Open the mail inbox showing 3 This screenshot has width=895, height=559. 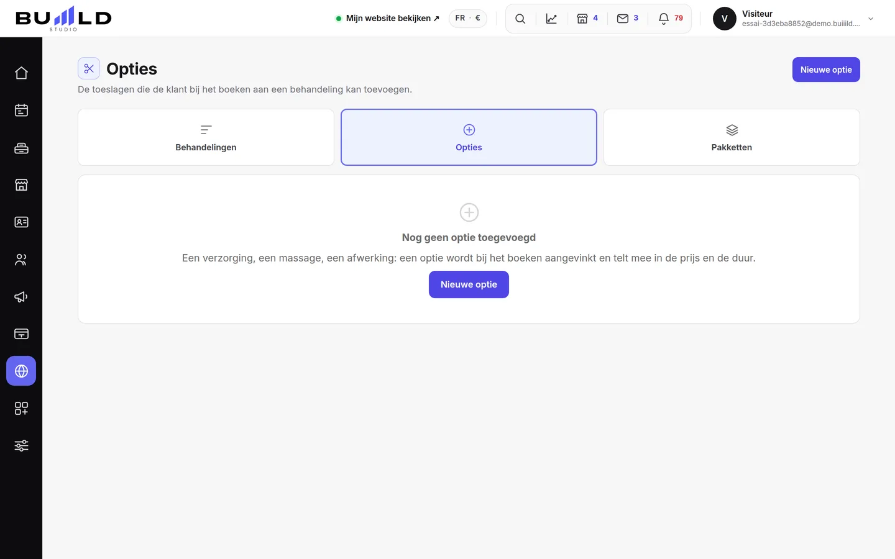(628, 19)
